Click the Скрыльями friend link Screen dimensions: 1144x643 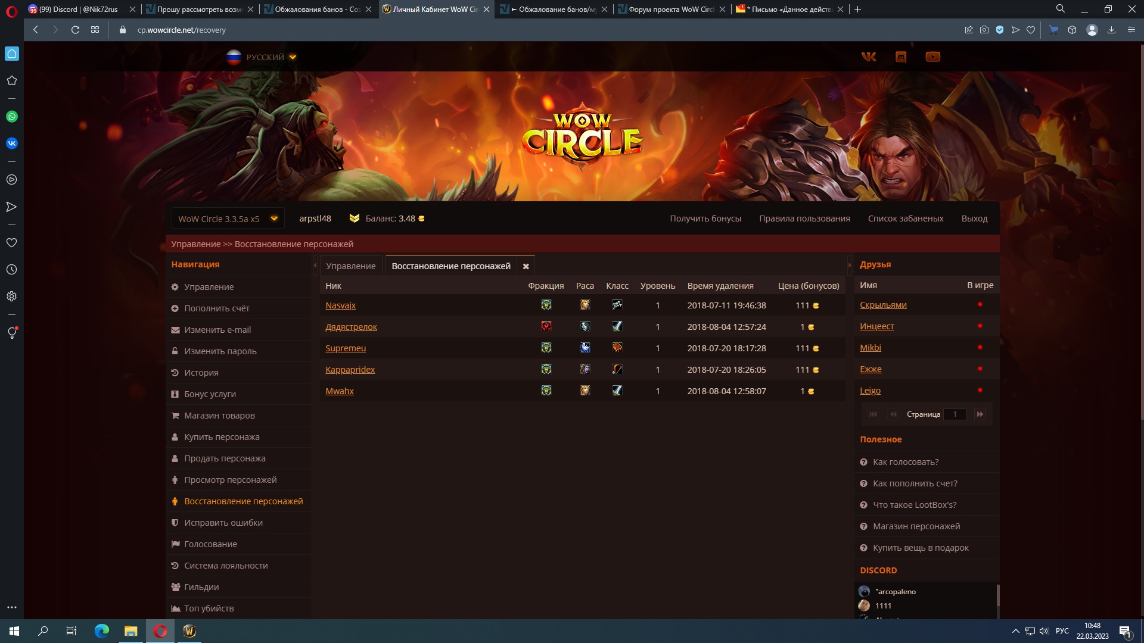[882, 305]
